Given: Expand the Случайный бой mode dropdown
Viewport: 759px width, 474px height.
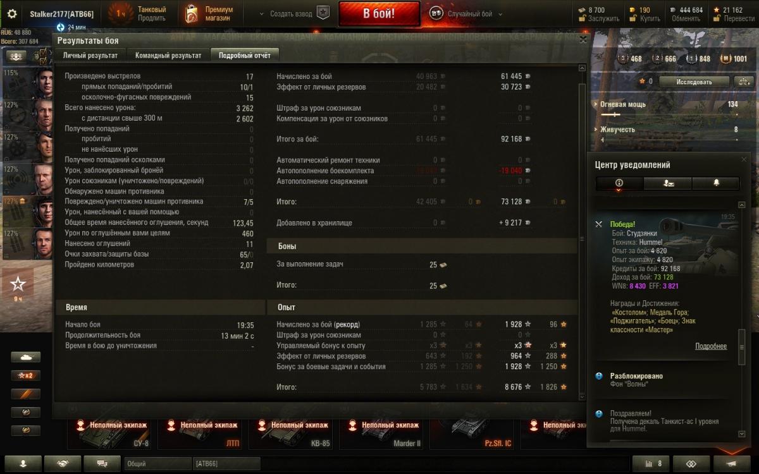Looking at the screenshot, I should 500,14.
